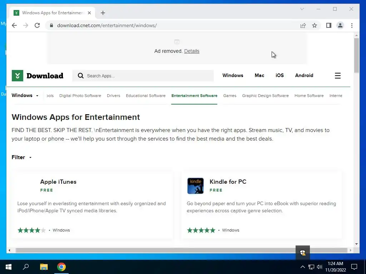Open the hamburger menu on the Download site
The width and height of the screenshot is (366, 274).
tap(338, 76)
